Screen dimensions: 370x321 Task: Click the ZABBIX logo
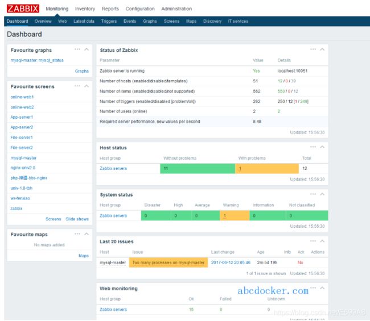[23, 9]
